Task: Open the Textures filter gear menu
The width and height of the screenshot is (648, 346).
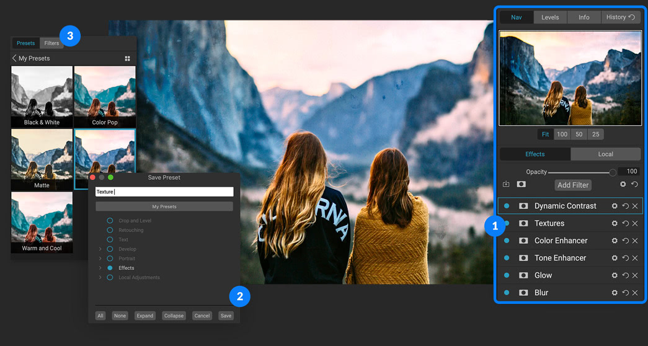Action: 615,223
